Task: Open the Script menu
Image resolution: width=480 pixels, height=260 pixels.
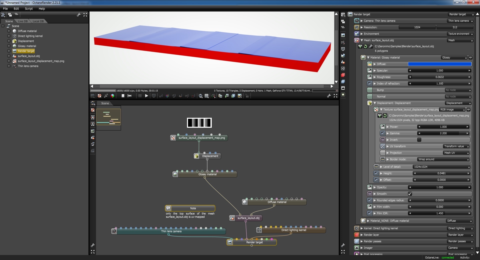Action: [29, 8]
